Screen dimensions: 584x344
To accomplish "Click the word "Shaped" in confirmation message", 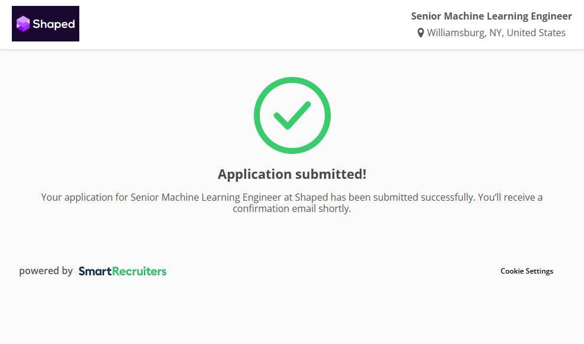I will tap(311, 197).
